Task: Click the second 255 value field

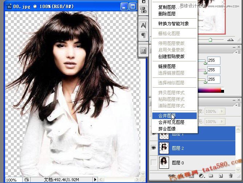Action: 214,70
